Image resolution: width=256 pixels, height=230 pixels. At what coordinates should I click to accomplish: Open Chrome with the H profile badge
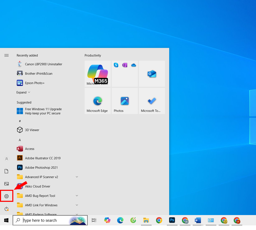(x=185, y=220)
